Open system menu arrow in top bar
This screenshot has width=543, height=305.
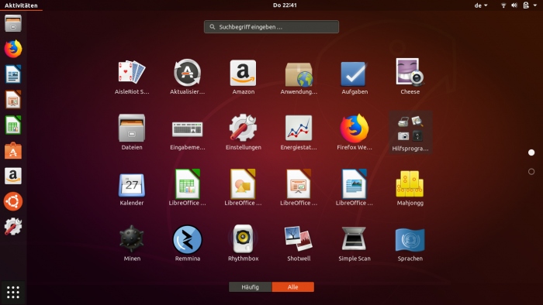click(535, 5)
